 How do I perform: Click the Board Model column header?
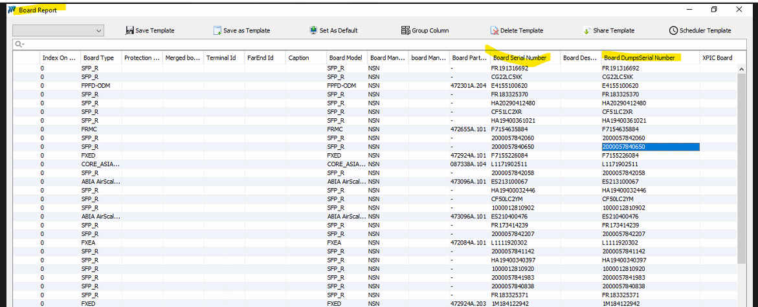(x=346, y=58)
